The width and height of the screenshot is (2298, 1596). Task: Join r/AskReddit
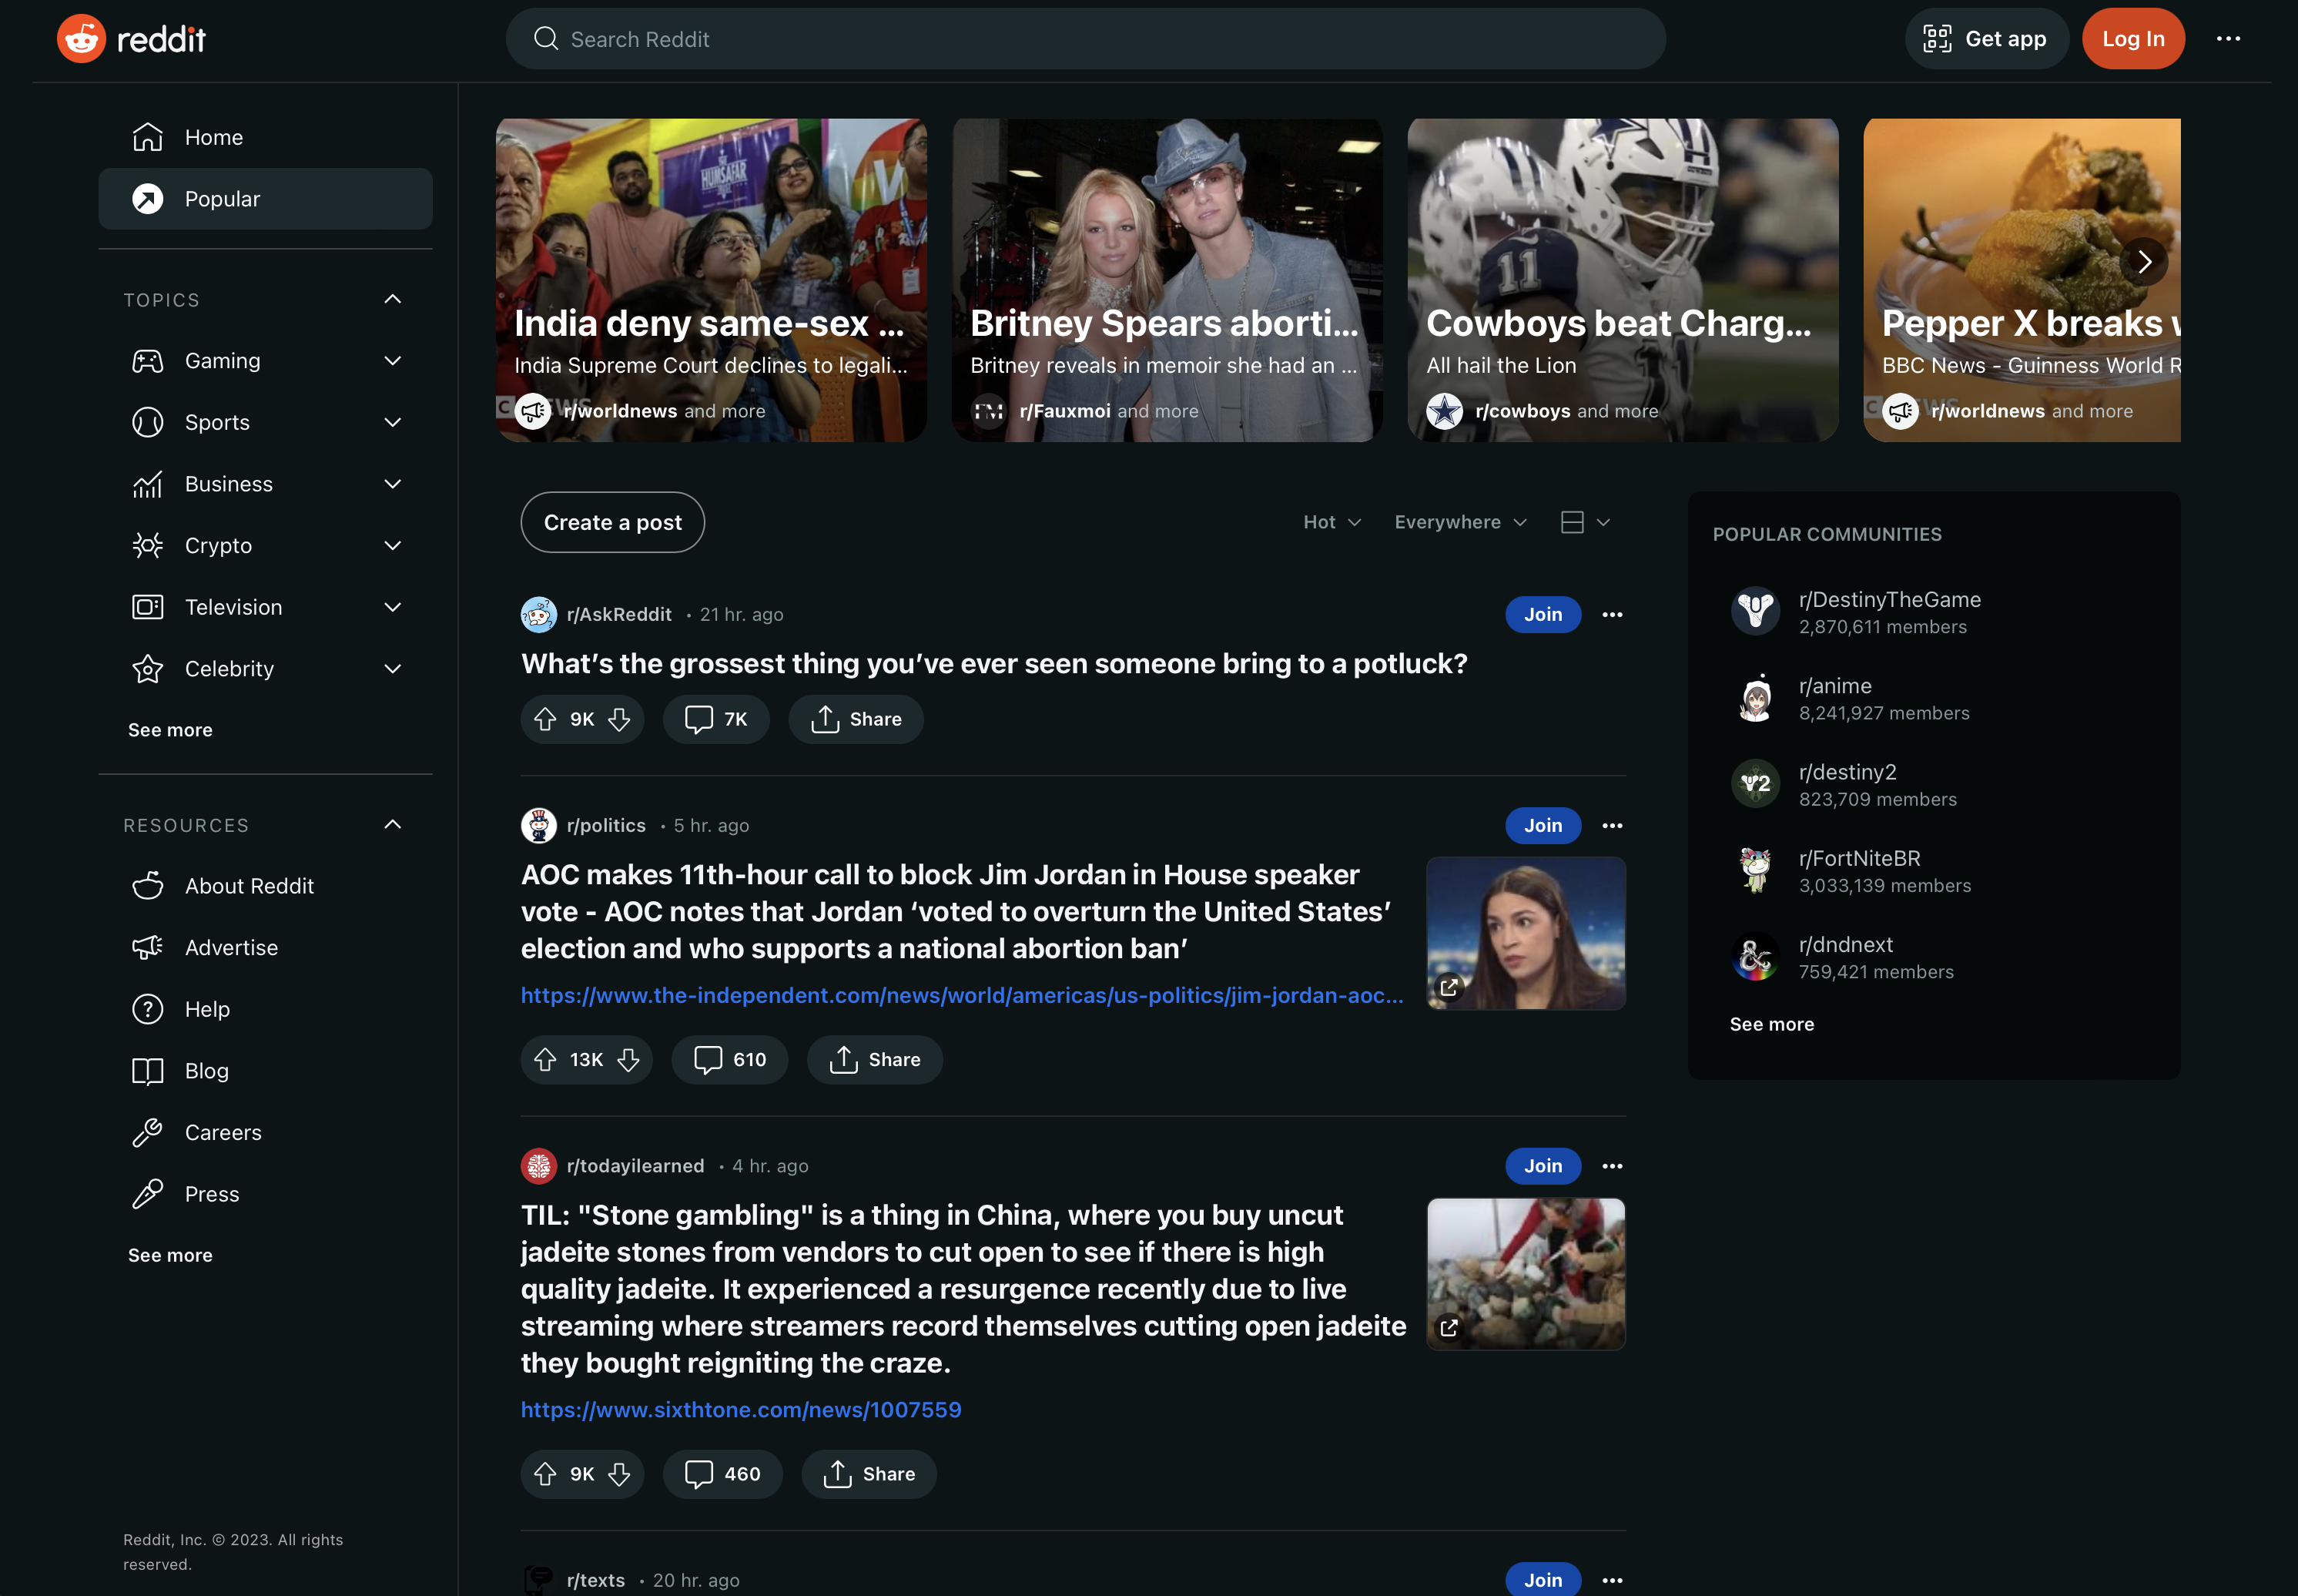[1543, 615]
